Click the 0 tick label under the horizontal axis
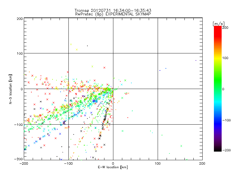 pos(113,163)
